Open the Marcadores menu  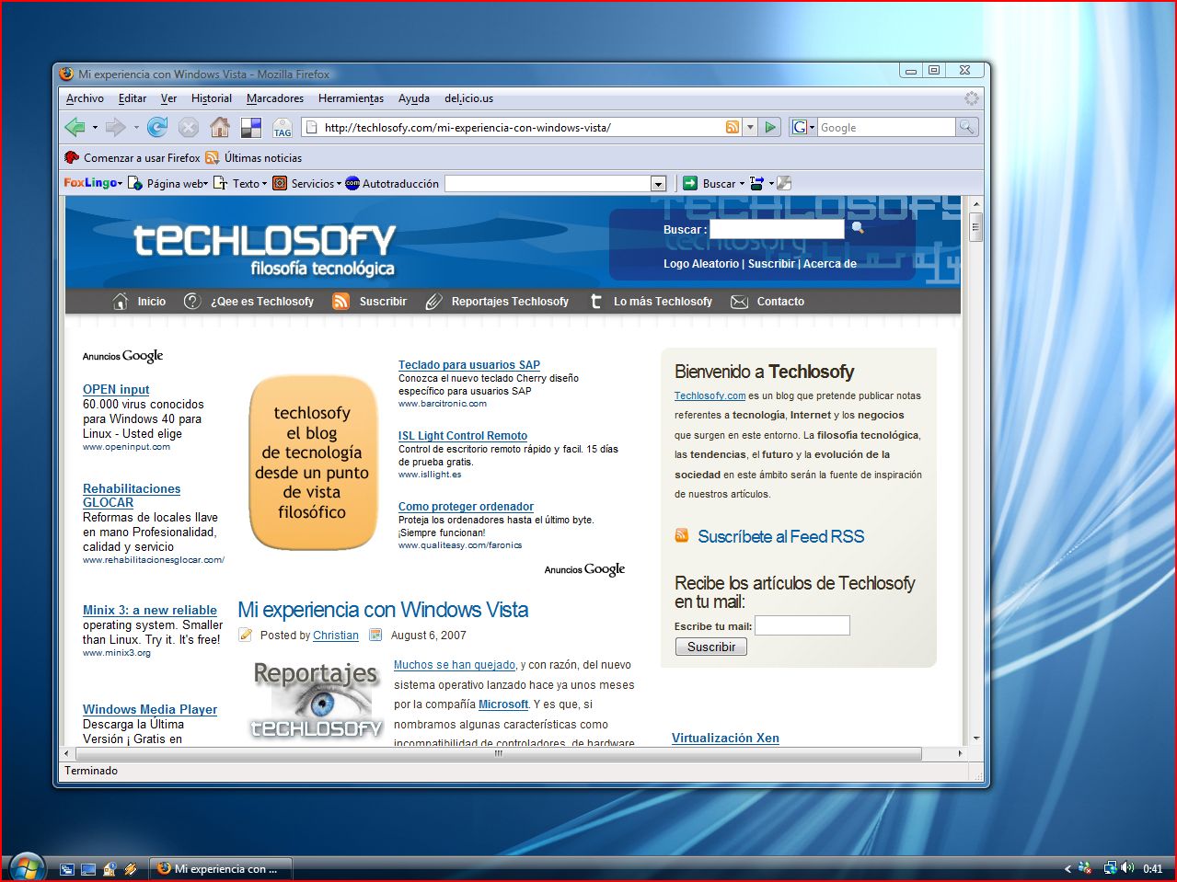click(275, 98)
